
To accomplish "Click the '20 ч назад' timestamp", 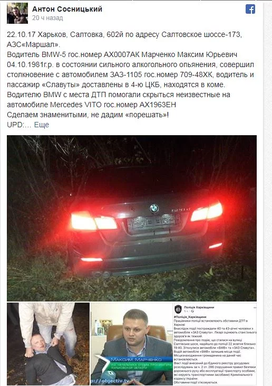I will (x=47, y=18).
